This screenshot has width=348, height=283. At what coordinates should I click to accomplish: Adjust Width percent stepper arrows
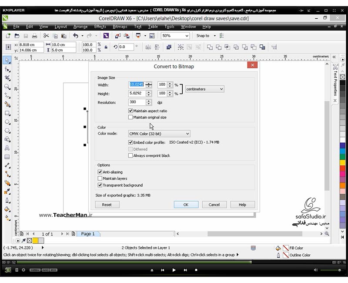point(170,84)
